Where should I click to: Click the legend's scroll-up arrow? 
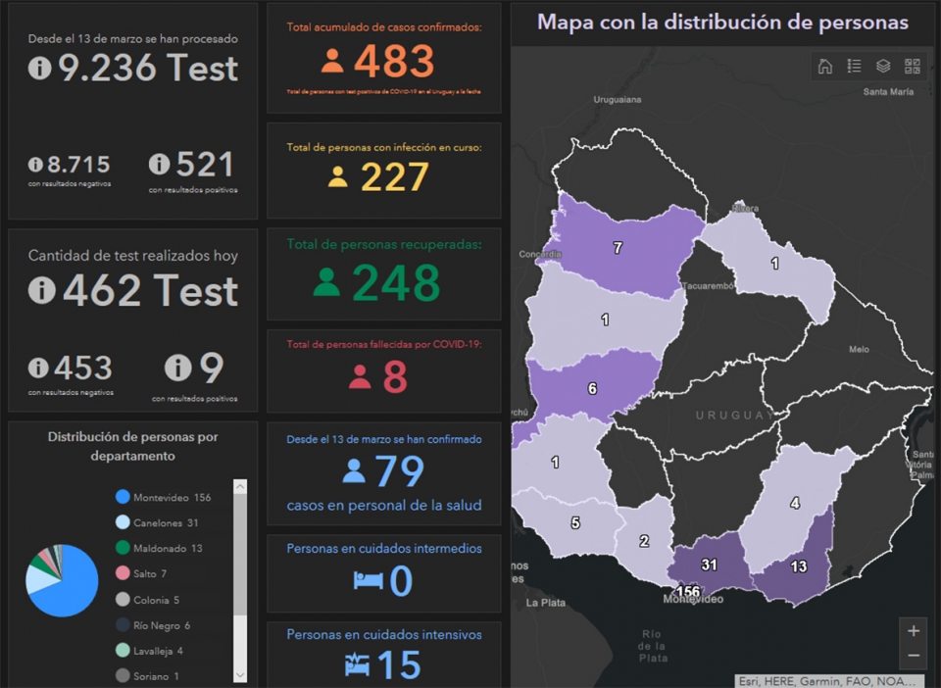coord(240,486)
